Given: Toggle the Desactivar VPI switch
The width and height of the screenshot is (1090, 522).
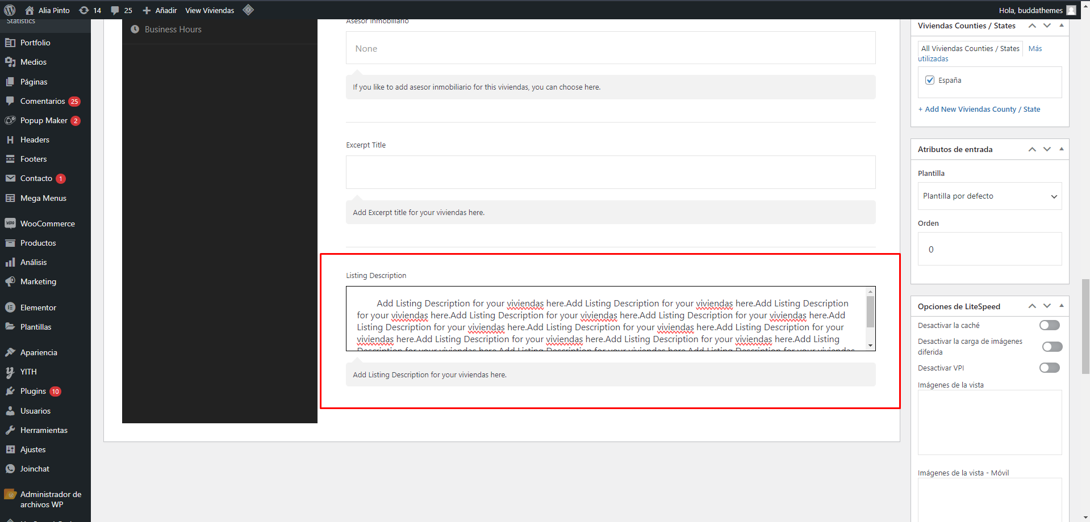Looking at the screenshot, I should 1050,368.
